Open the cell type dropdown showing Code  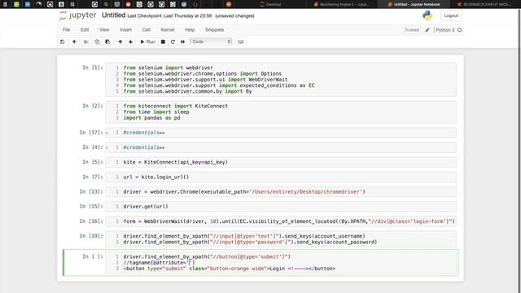pos(211,42)
